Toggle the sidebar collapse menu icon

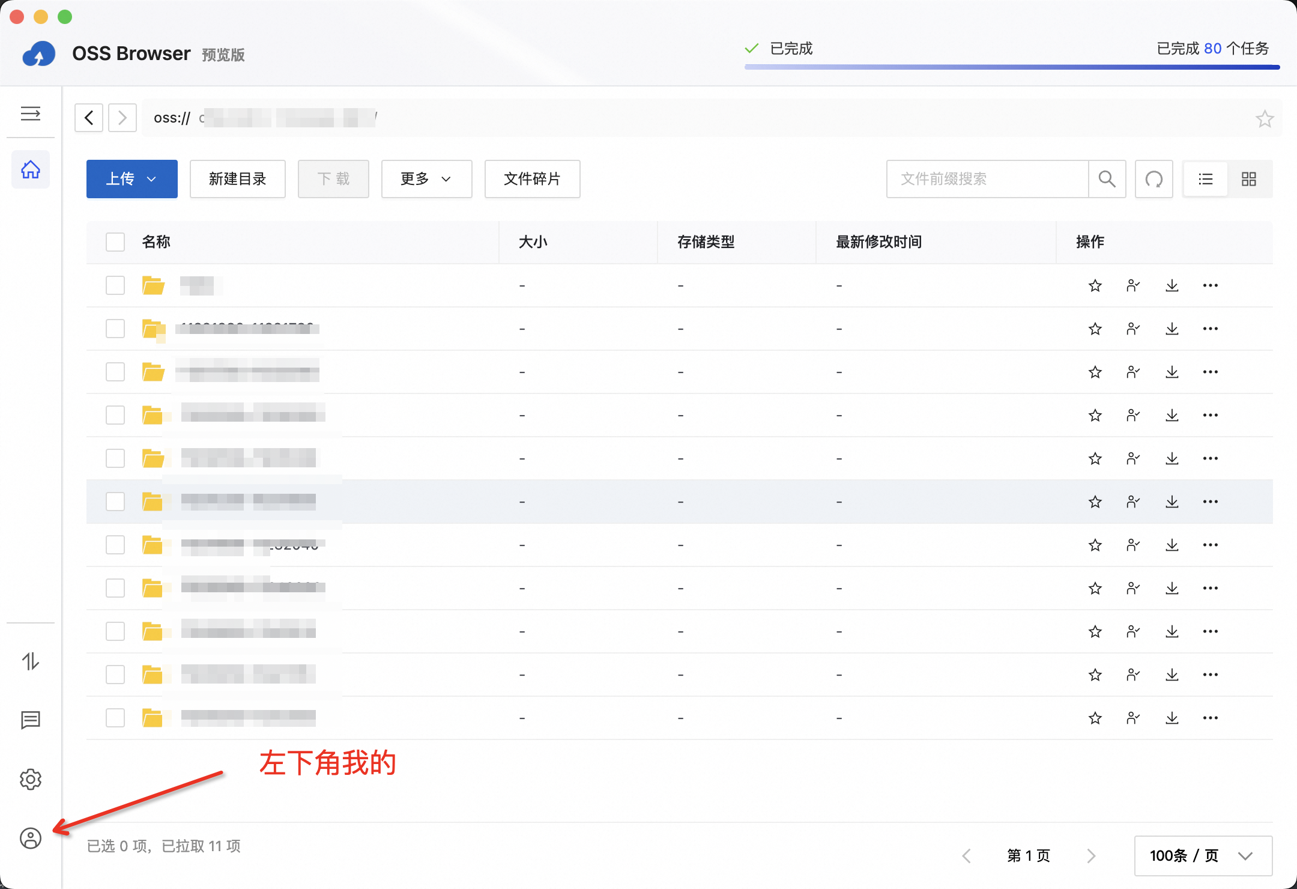tap(31, 114)
